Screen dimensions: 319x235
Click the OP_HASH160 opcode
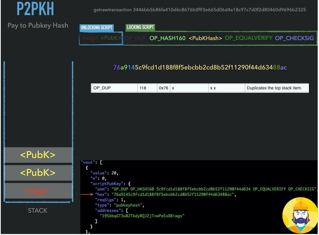coord(167,38)
